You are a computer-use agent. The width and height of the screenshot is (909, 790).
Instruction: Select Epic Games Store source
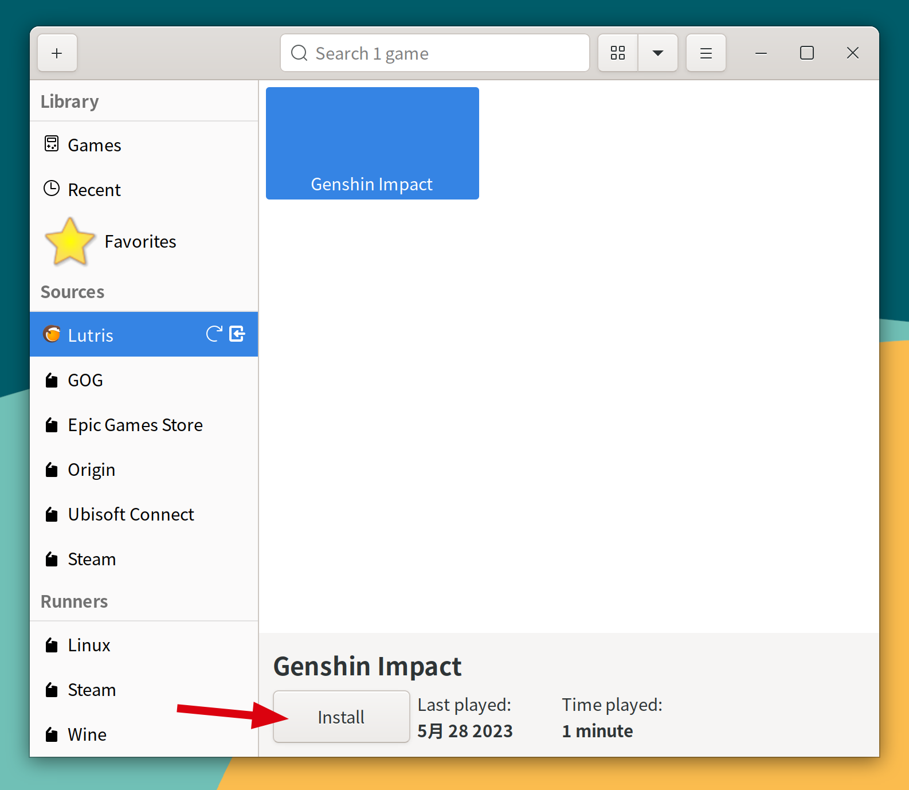coord(144,425)
